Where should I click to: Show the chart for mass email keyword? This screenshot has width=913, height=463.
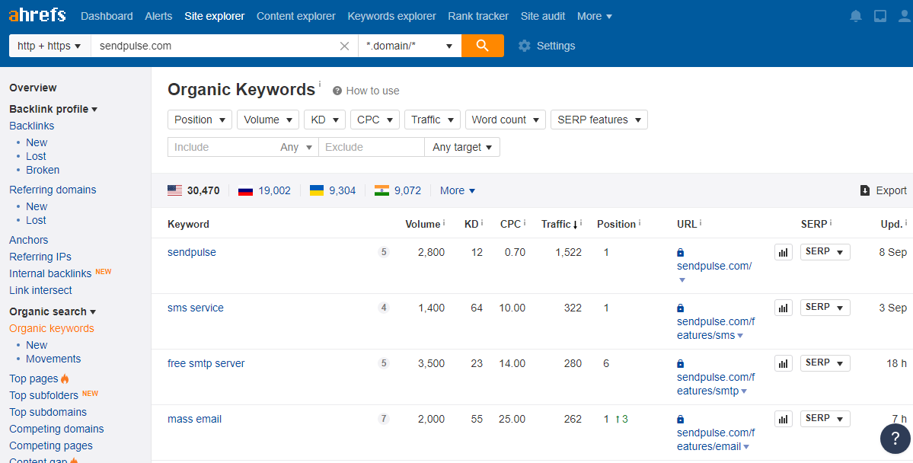point(783,419)
